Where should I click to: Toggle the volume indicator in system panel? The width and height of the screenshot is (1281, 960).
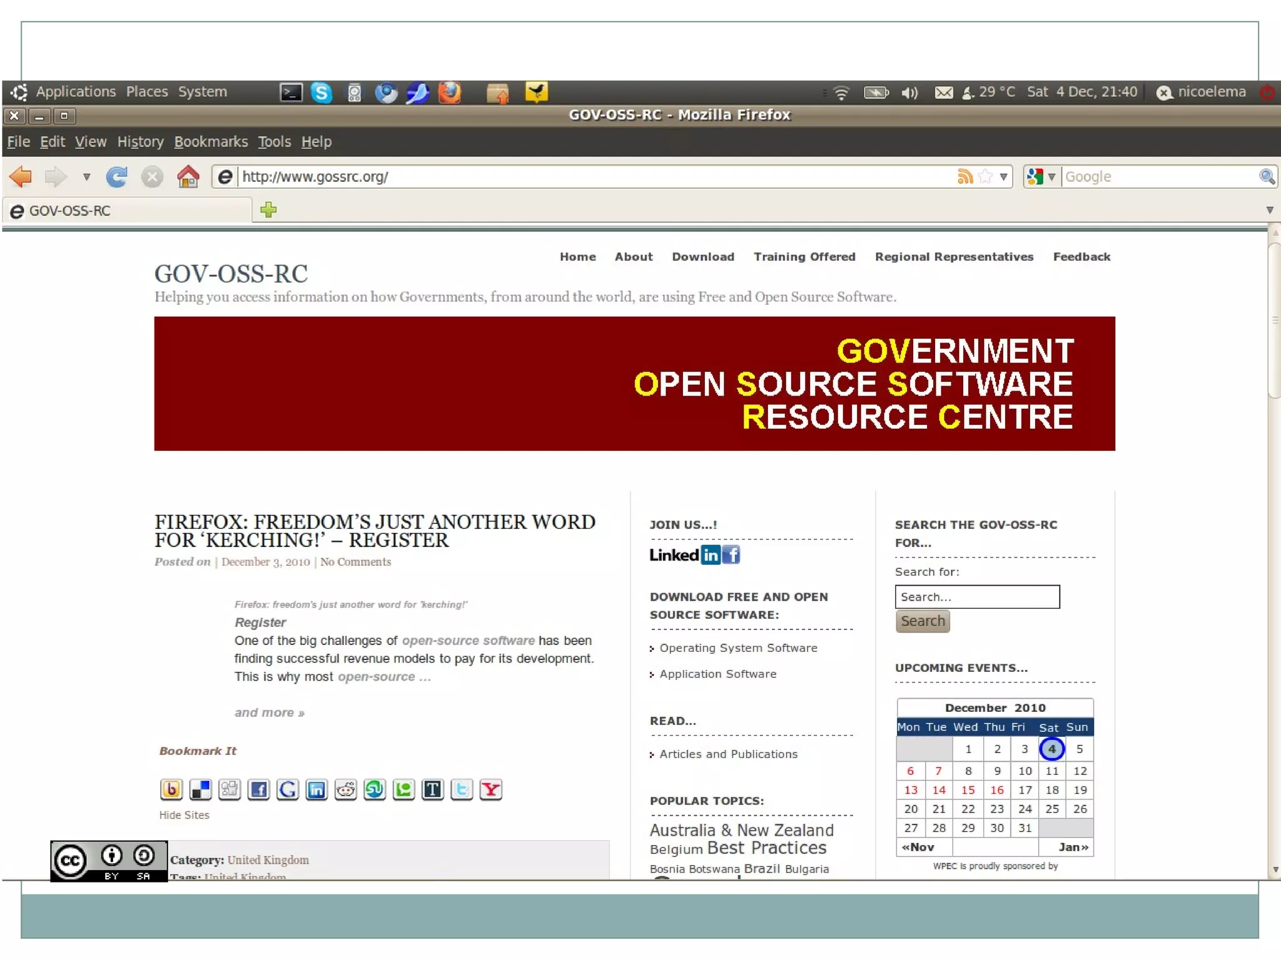(909, 92)
